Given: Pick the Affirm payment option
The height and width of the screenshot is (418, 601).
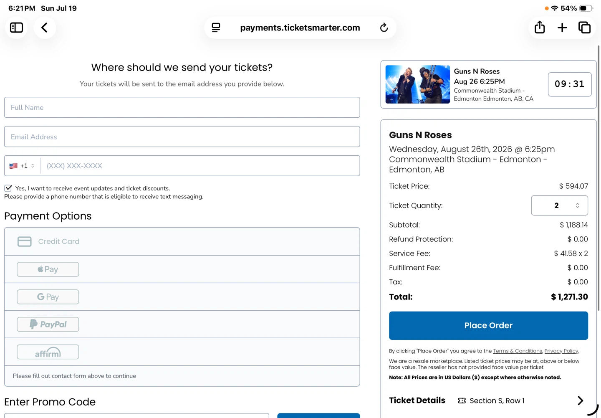Looking at the screenshot, I should [48, 352].
